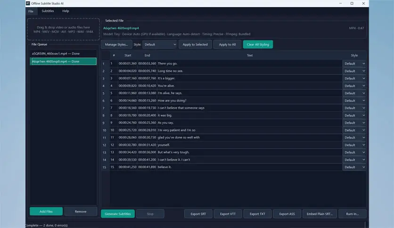Export subtitles as SRT
The height and width of the screenshot is (228, 394).
(x=198, y=214)
